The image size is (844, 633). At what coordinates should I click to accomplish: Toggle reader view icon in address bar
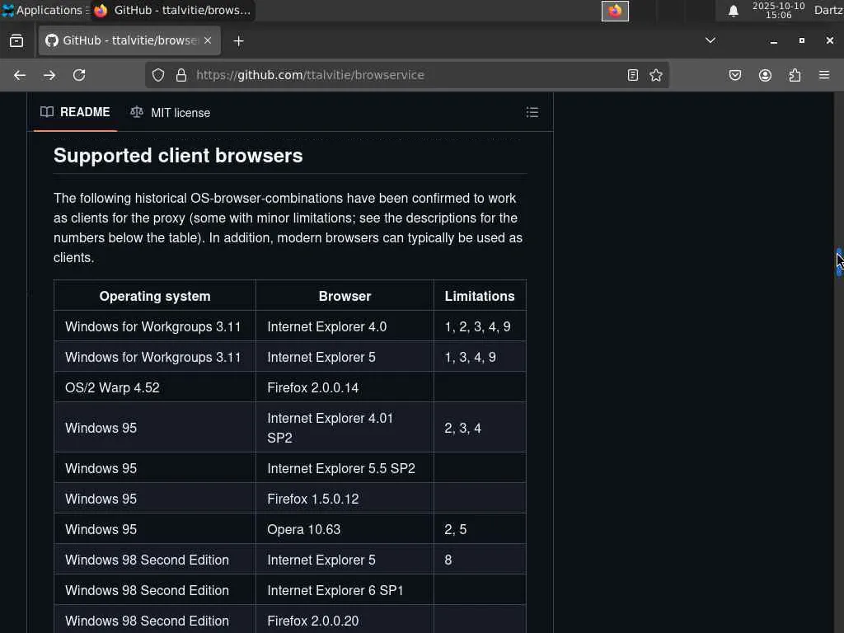(x=632, y=75)
